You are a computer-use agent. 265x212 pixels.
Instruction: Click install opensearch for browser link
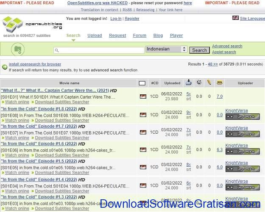(35, 64)
